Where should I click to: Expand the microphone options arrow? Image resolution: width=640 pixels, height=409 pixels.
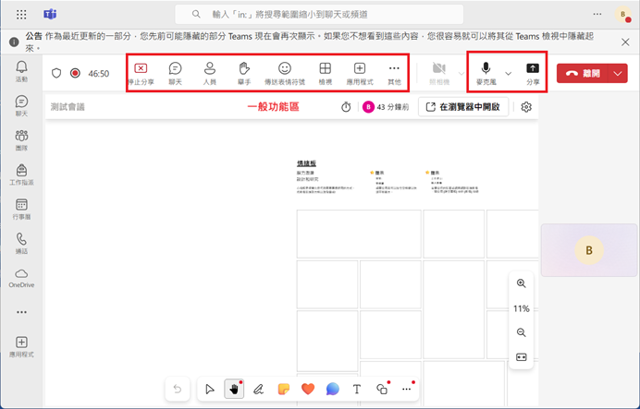coord(508,73)
